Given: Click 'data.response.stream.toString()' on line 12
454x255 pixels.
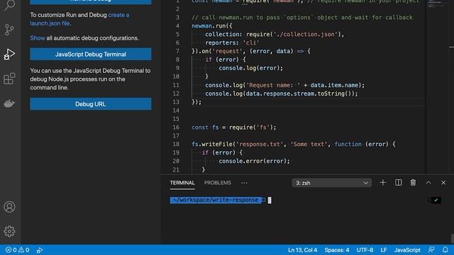Looking at the screenshot, I should tap(298, 93).
